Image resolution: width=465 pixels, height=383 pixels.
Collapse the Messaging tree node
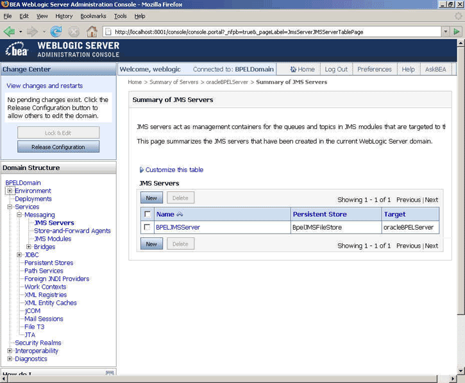coord(19,215)
